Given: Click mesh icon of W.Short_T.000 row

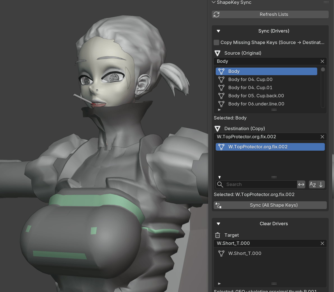Looking at the screenshot, I should click(221, 253).
